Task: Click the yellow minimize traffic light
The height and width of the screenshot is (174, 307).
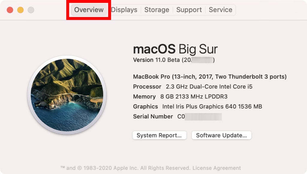Action: click(20, 10)
